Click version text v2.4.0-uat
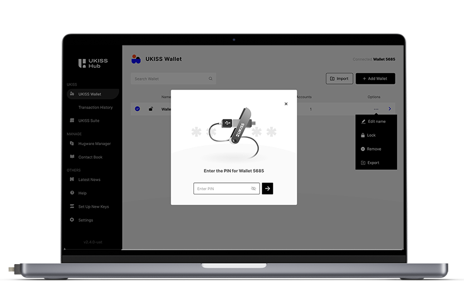The height and width of the screenshot is (308, 464). 93,242
